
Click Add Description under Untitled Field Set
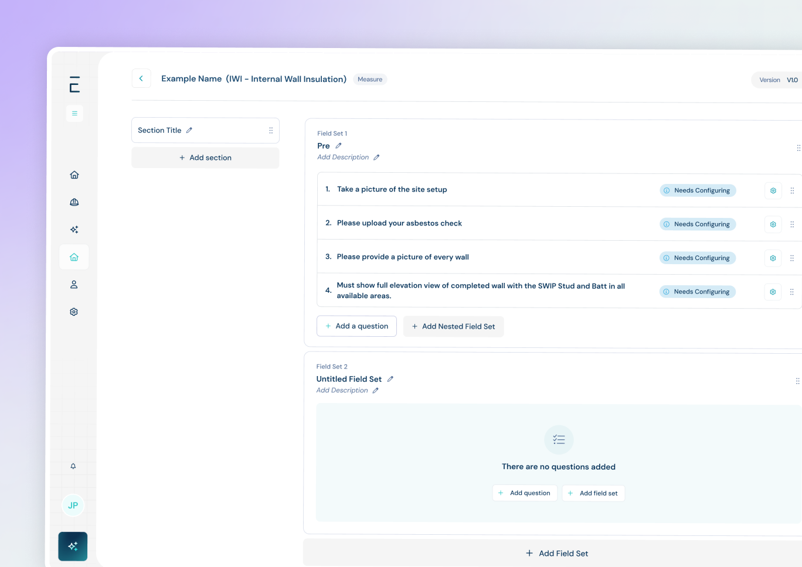coord(342,391)
